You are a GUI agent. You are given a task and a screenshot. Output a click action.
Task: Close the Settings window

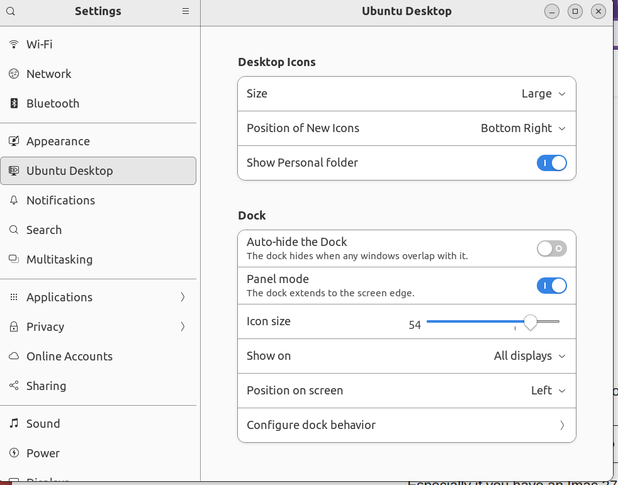click(x=598, y=11)
